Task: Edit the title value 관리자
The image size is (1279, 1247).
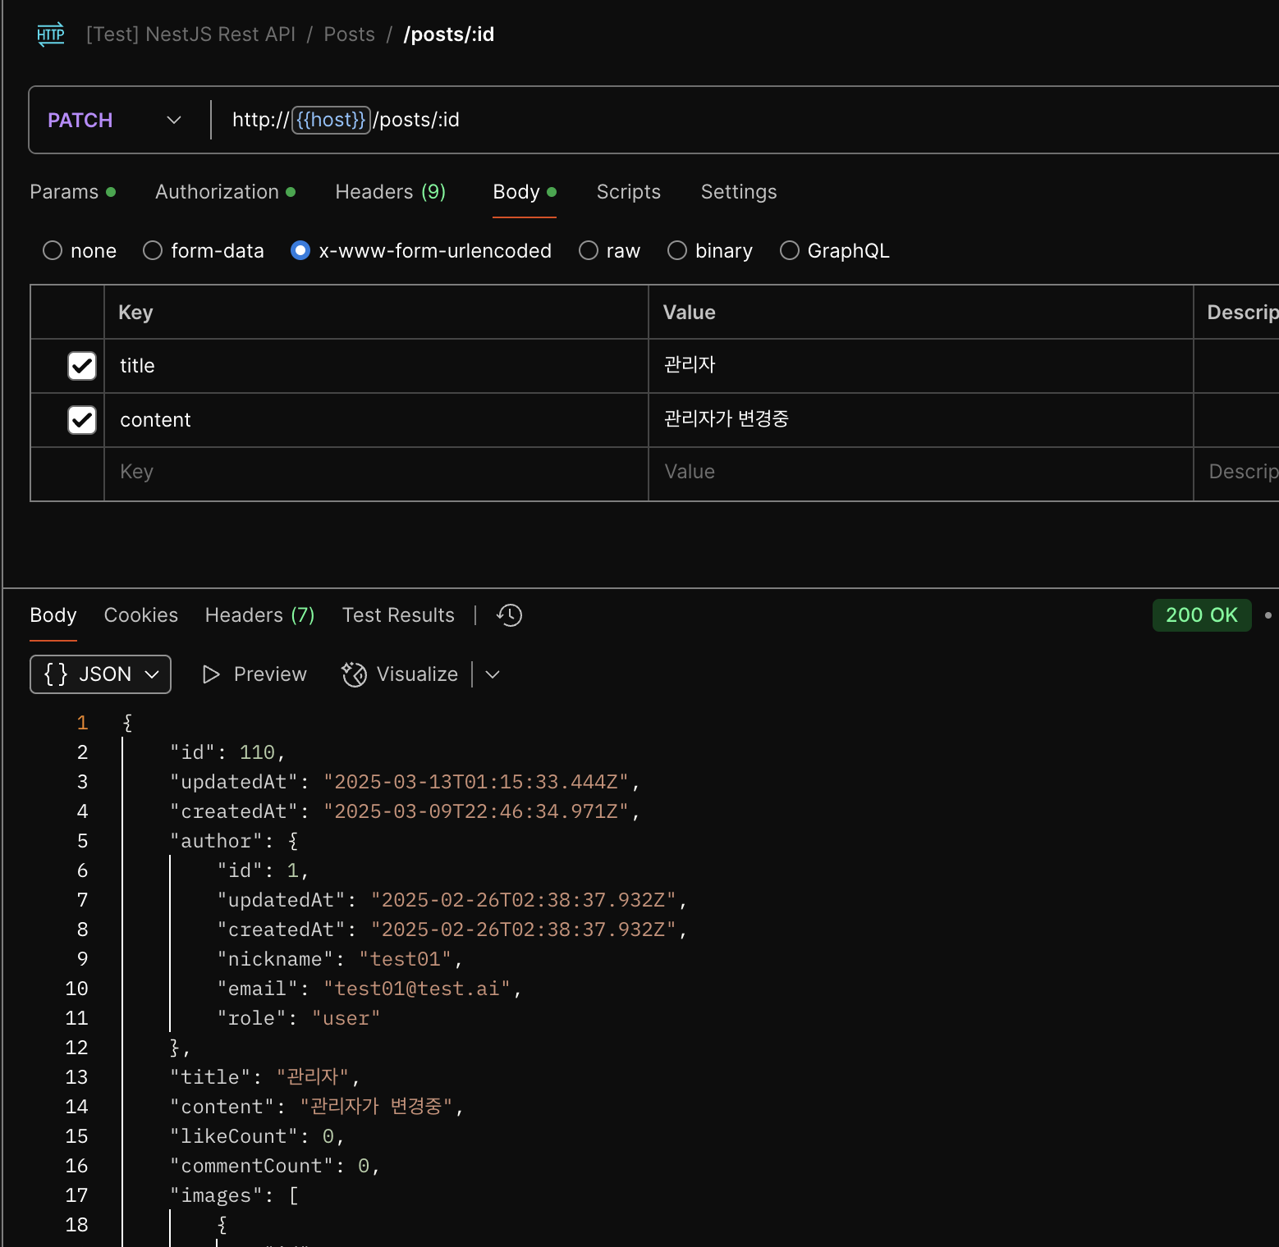Action: [920, 366]
